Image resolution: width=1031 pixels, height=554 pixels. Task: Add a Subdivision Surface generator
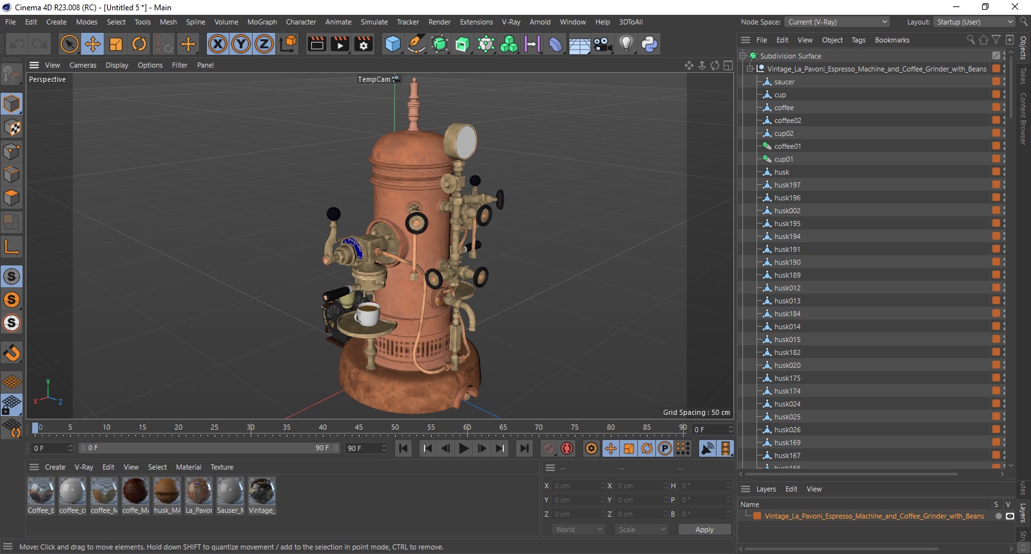point(439,44)
